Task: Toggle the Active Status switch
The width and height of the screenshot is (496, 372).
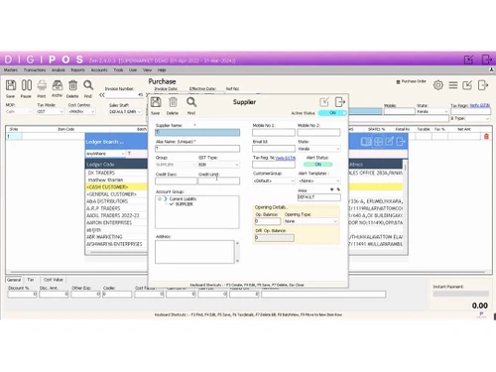Action: [x=332, y=113]
